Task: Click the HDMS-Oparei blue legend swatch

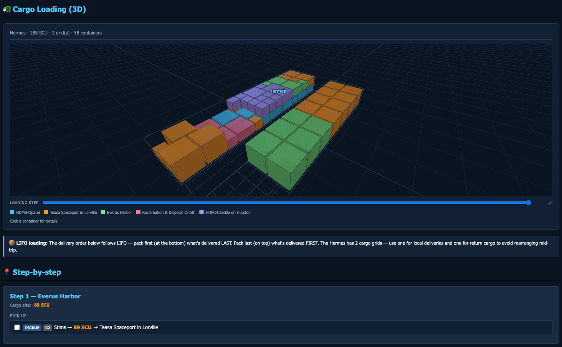Action: 12,212
